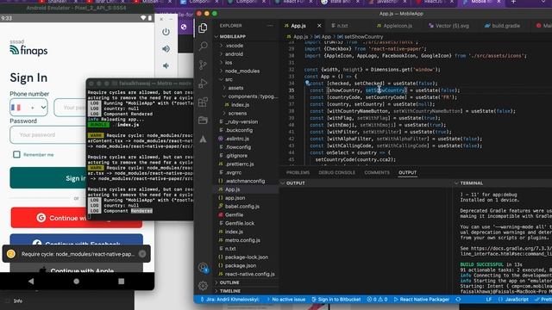This screenshot has width=552, height=310.
Task: Open Gemfile.lock in the explorer
Action: (x=240, y=223)
